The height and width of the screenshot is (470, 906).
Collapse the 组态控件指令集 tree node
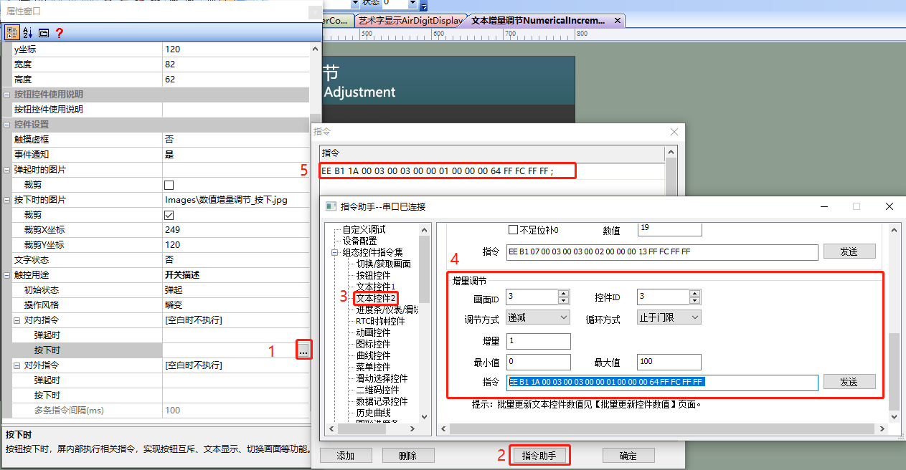pyautogui.click(x=334, y=252)
